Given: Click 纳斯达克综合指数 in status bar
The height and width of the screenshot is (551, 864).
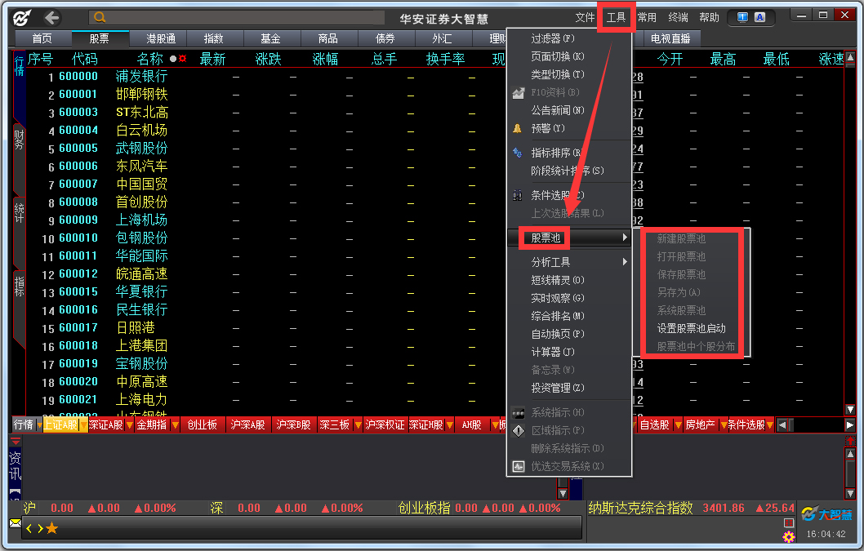Looking at the screenshot, I should [x=640, y=508].
